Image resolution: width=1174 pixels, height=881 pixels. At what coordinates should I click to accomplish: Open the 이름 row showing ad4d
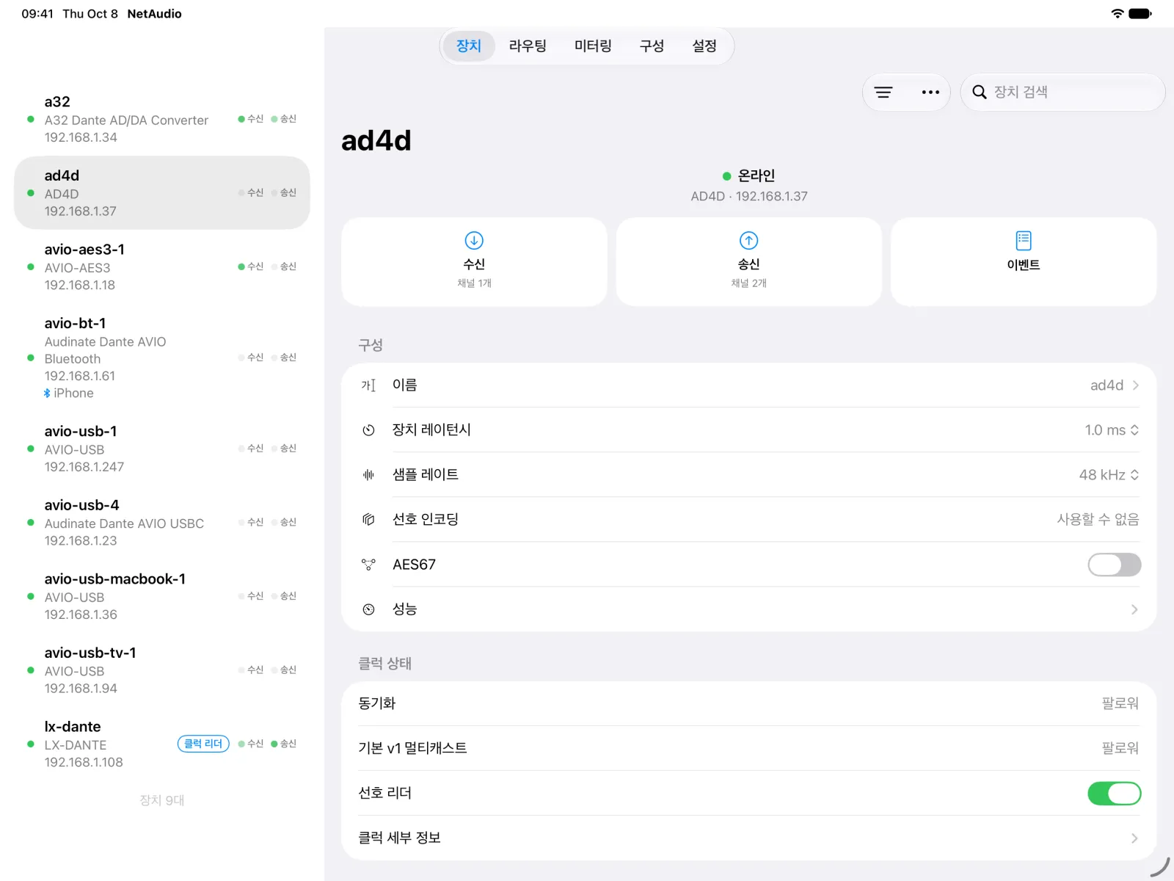748,385
